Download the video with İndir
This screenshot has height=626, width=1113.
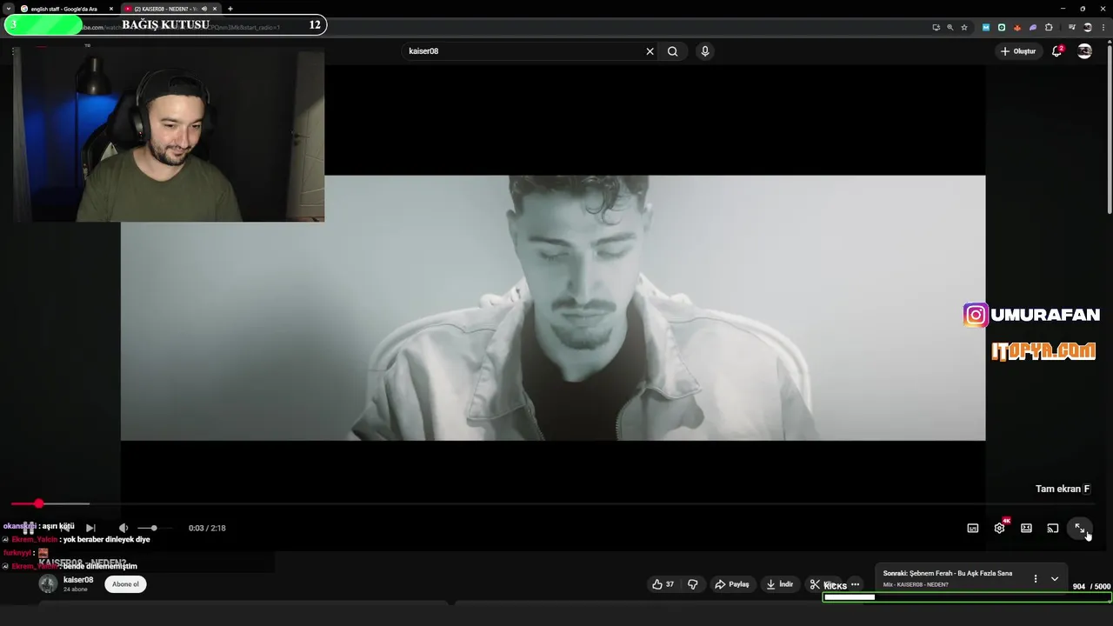780,584
